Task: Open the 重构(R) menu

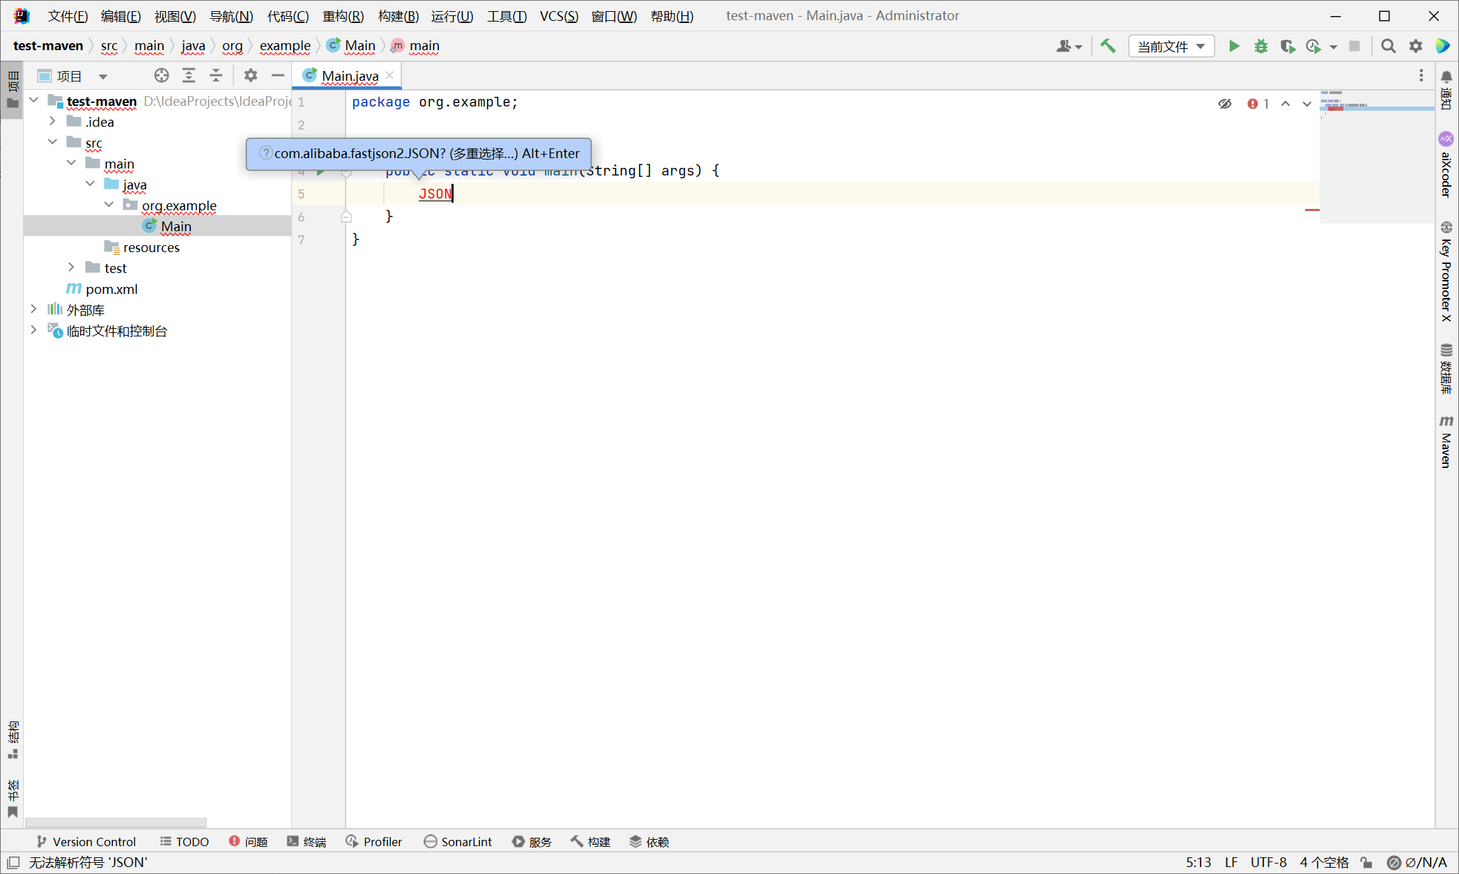Action: pos(343,15)
